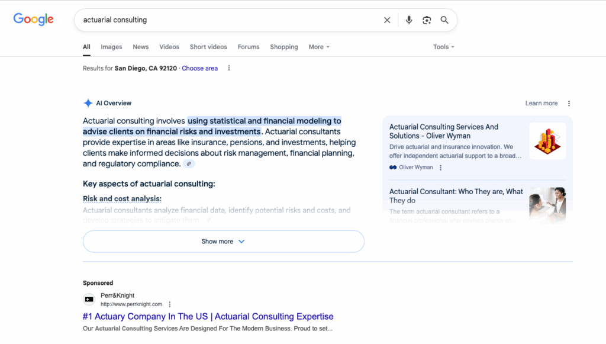Clear the search box with X icon
The image size is (606, 344).
387,20
